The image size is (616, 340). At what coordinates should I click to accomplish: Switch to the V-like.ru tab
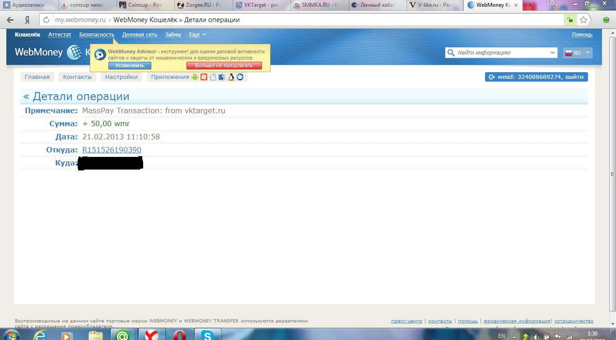click(434, 5)
